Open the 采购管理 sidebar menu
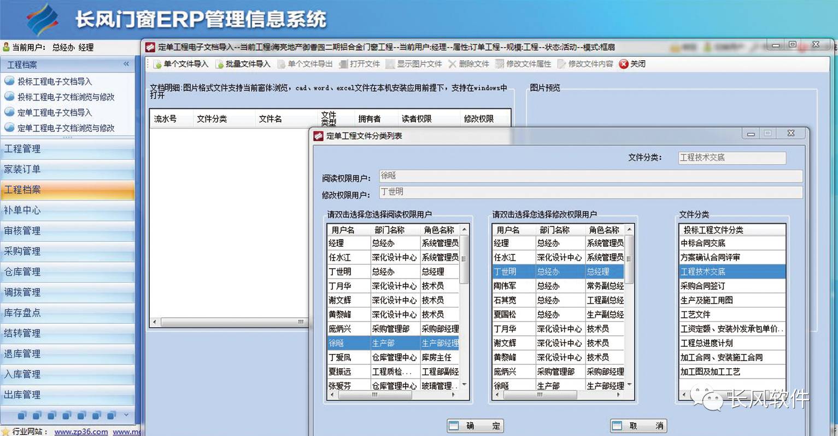This screenshot has height=436, width=838. point(22,251)
